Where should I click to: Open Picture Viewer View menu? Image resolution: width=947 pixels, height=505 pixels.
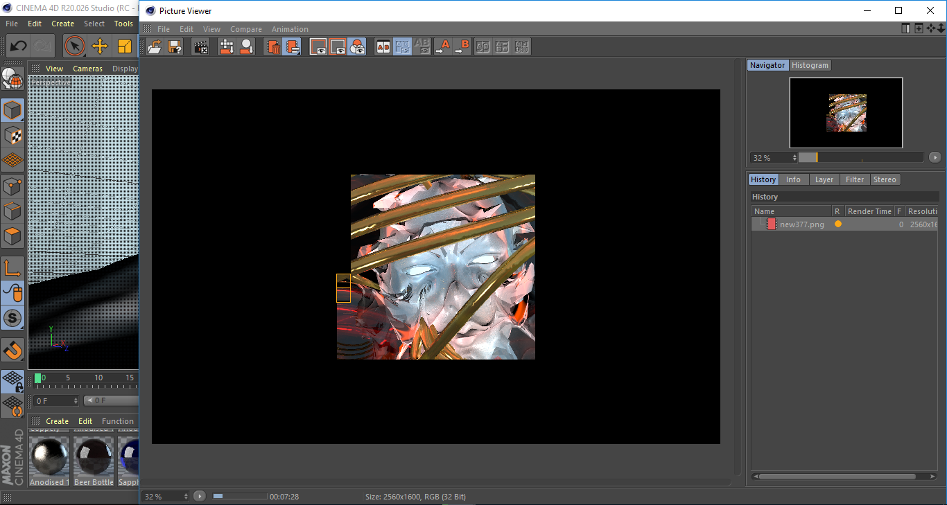[211, 29]
